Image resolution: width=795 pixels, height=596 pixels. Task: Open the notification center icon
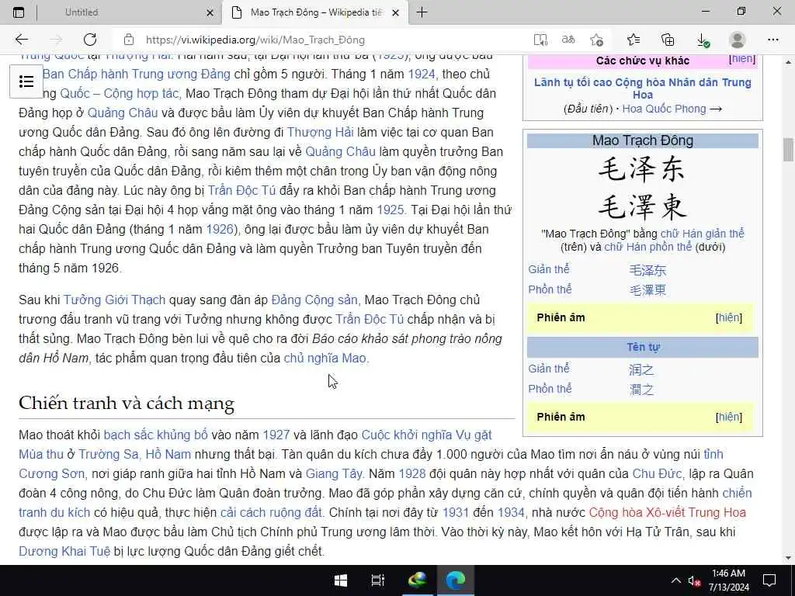pyautogui.click(x=769, y=580)
